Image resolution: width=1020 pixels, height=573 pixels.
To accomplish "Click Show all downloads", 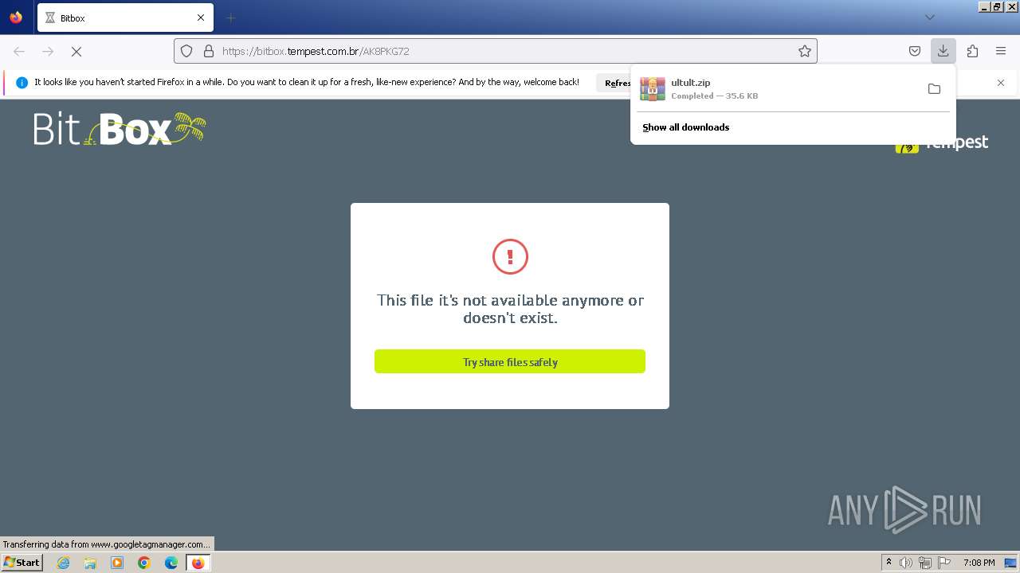I will point(686,127).
